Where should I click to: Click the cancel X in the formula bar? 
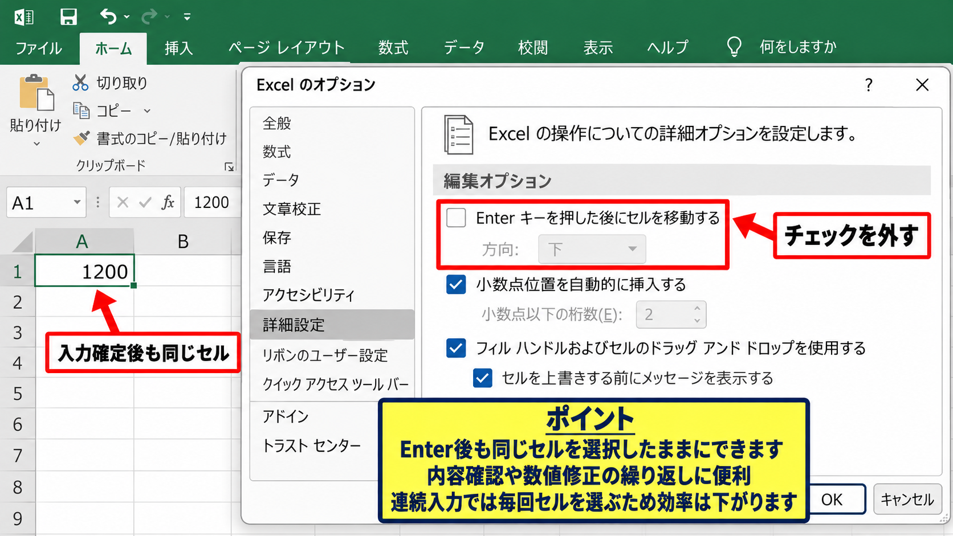click(123, 202)
